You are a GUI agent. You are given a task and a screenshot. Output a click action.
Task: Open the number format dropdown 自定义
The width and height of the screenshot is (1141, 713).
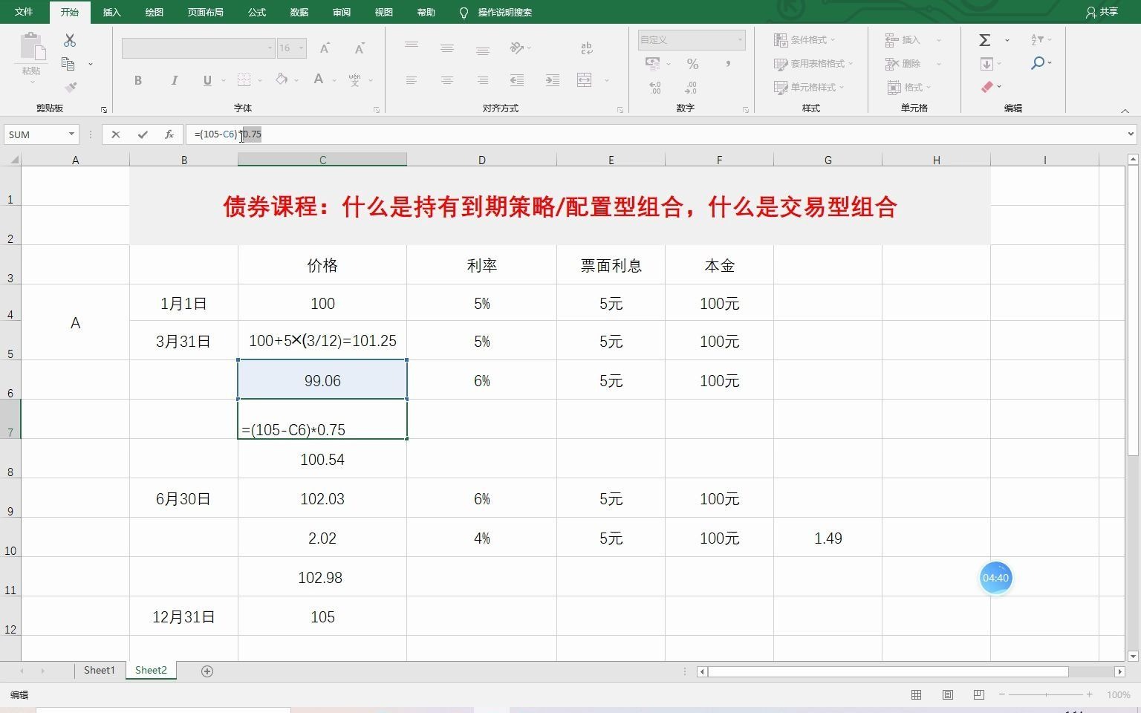(740, 39)
